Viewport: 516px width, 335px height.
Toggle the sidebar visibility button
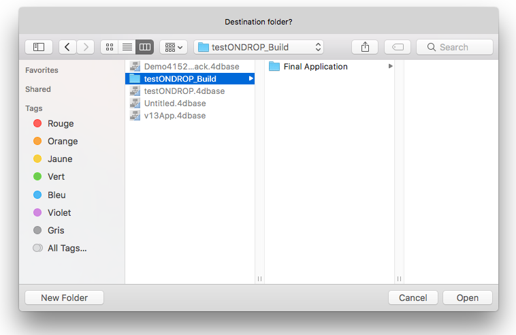click(x=39, y=47)
